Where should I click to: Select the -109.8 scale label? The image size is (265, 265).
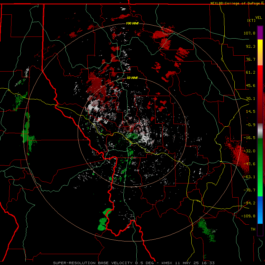click(x=248, y=216)
